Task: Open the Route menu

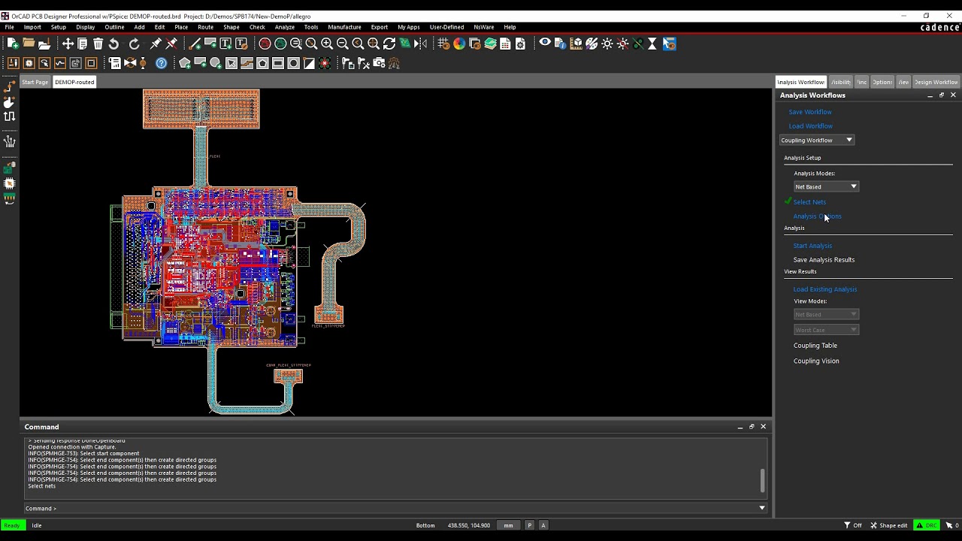Action: 205,27
